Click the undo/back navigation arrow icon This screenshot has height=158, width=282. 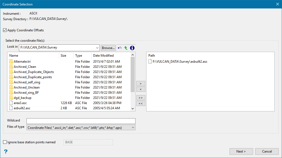pyautogui.click(x=120, y=48)
